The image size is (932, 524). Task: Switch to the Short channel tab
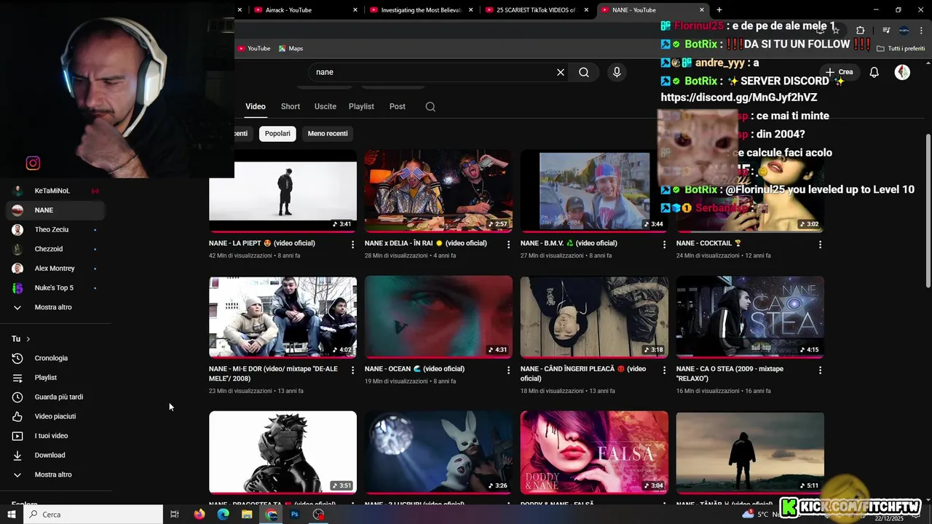click(x=291, y=106)
